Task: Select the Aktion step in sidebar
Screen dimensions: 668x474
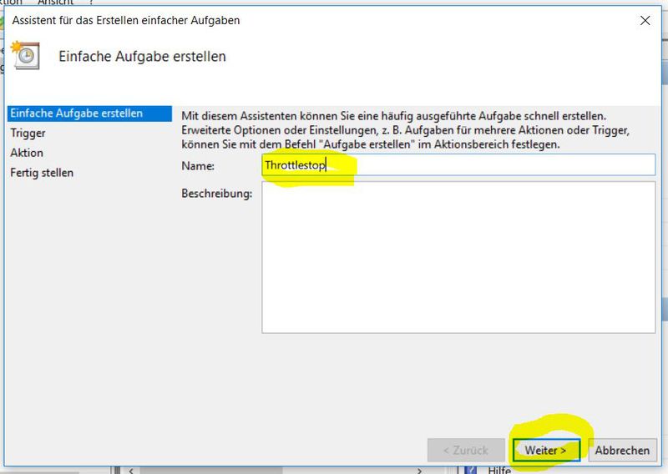Action: click(x=27, y=153)
